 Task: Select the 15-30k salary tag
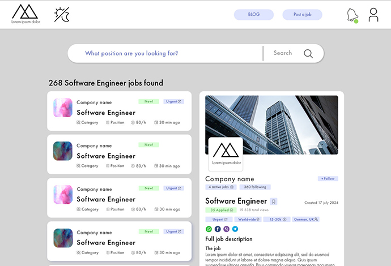point(277,220)
